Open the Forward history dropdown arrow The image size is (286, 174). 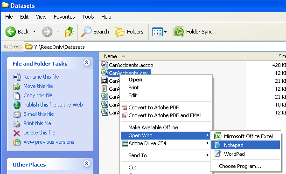(x=58, y=32)
